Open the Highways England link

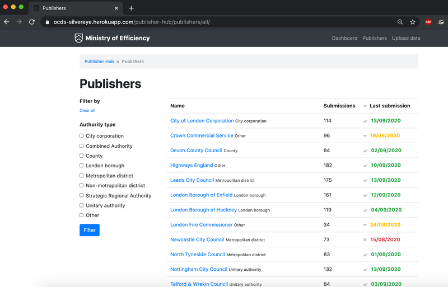pyautogui.click(x=192, y=166)
